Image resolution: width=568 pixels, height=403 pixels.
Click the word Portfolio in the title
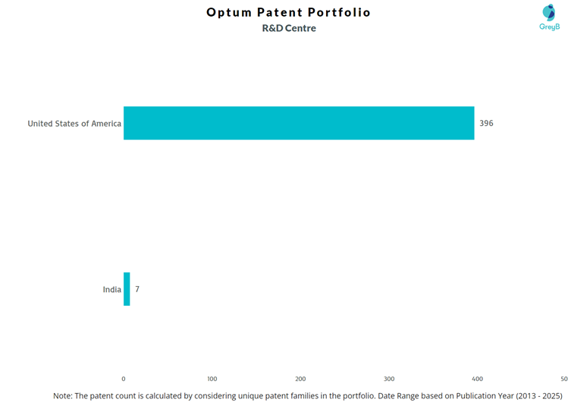(x=338, y=12)
